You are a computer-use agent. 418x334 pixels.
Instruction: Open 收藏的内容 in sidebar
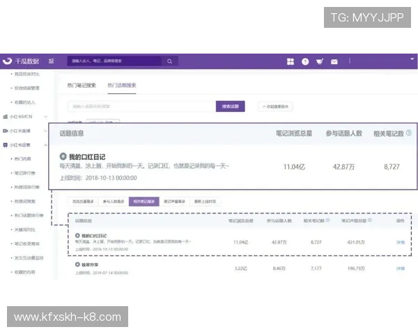pos(25,272)
